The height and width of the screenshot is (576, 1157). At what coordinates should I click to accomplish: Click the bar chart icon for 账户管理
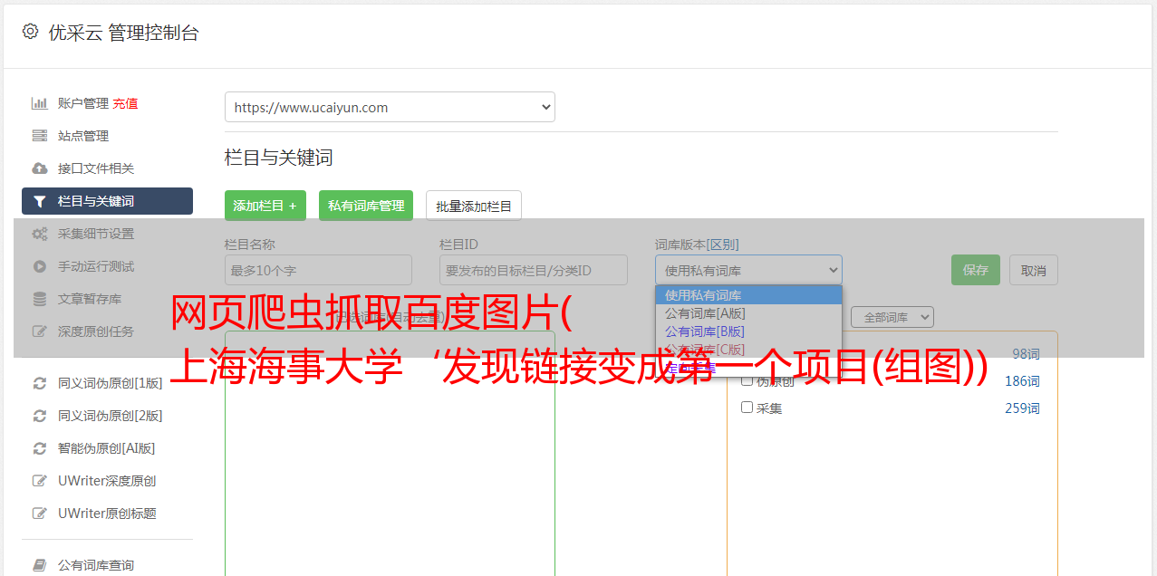[40, 103]
